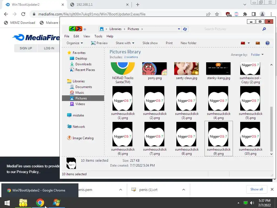Open the File menu
This screenshot has width=277, height=208.
tap(67, 36)
